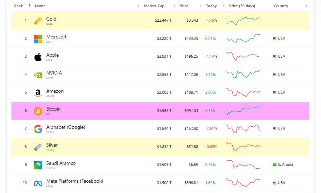
Task: Click the USA flag in Apple row
Action: click(x=275, y=57)
